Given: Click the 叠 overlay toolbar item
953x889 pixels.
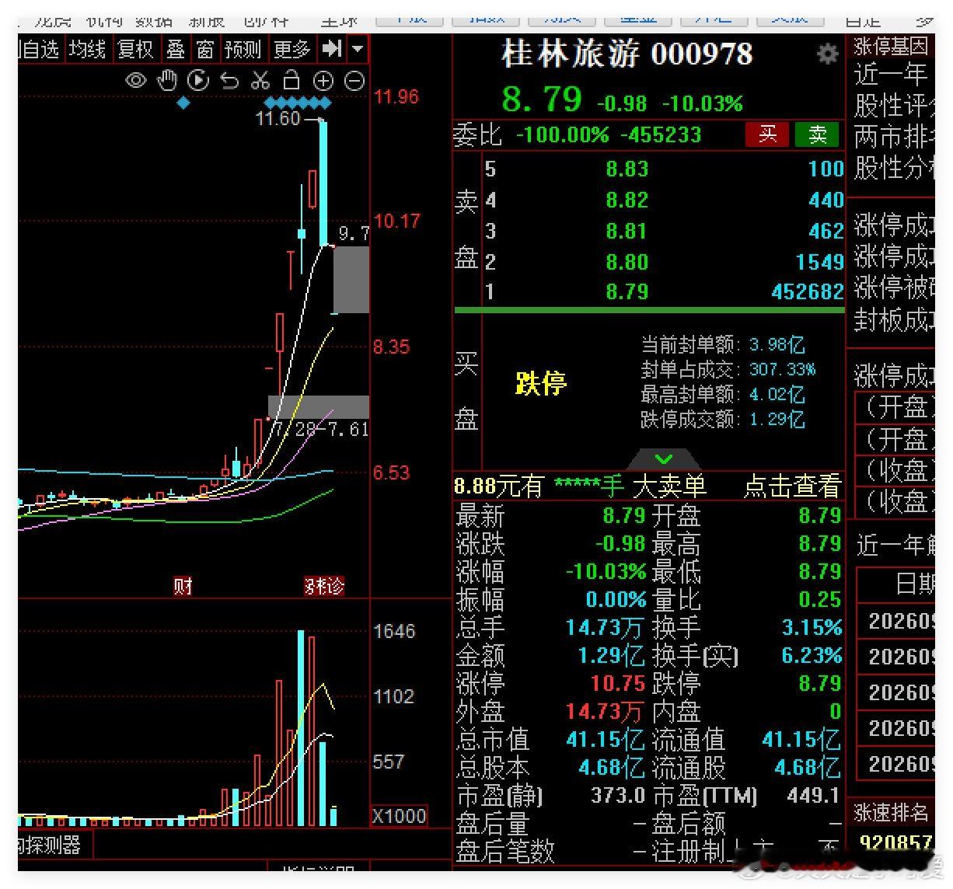Looking at the screenshot, I should coord(176,50).
